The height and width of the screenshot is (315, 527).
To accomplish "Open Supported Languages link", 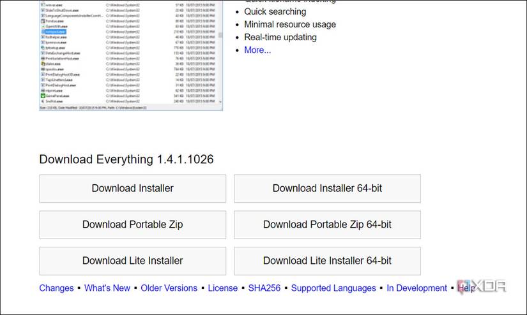I will 333,288.
